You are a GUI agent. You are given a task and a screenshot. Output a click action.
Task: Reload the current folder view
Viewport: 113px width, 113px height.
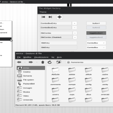point(50,62)
